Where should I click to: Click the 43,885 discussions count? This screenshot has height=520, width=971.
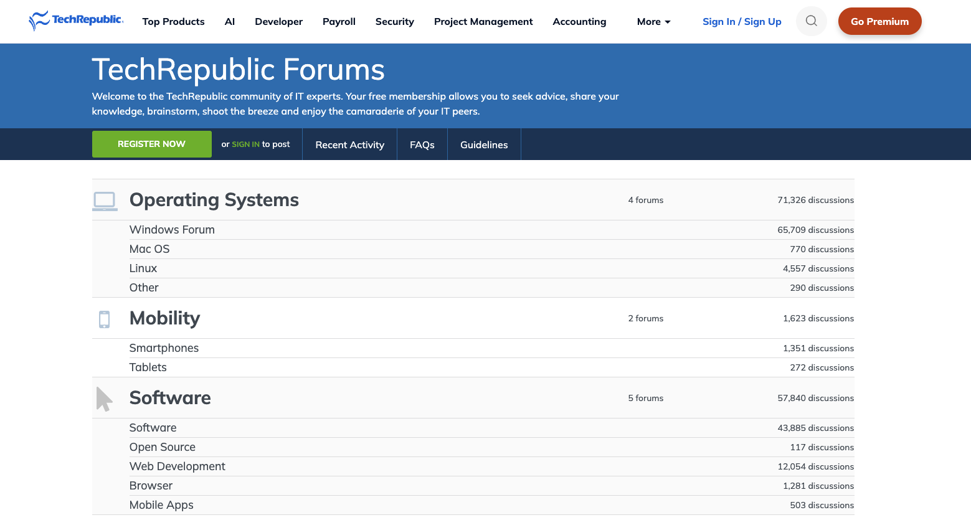[x=815, y=428]
